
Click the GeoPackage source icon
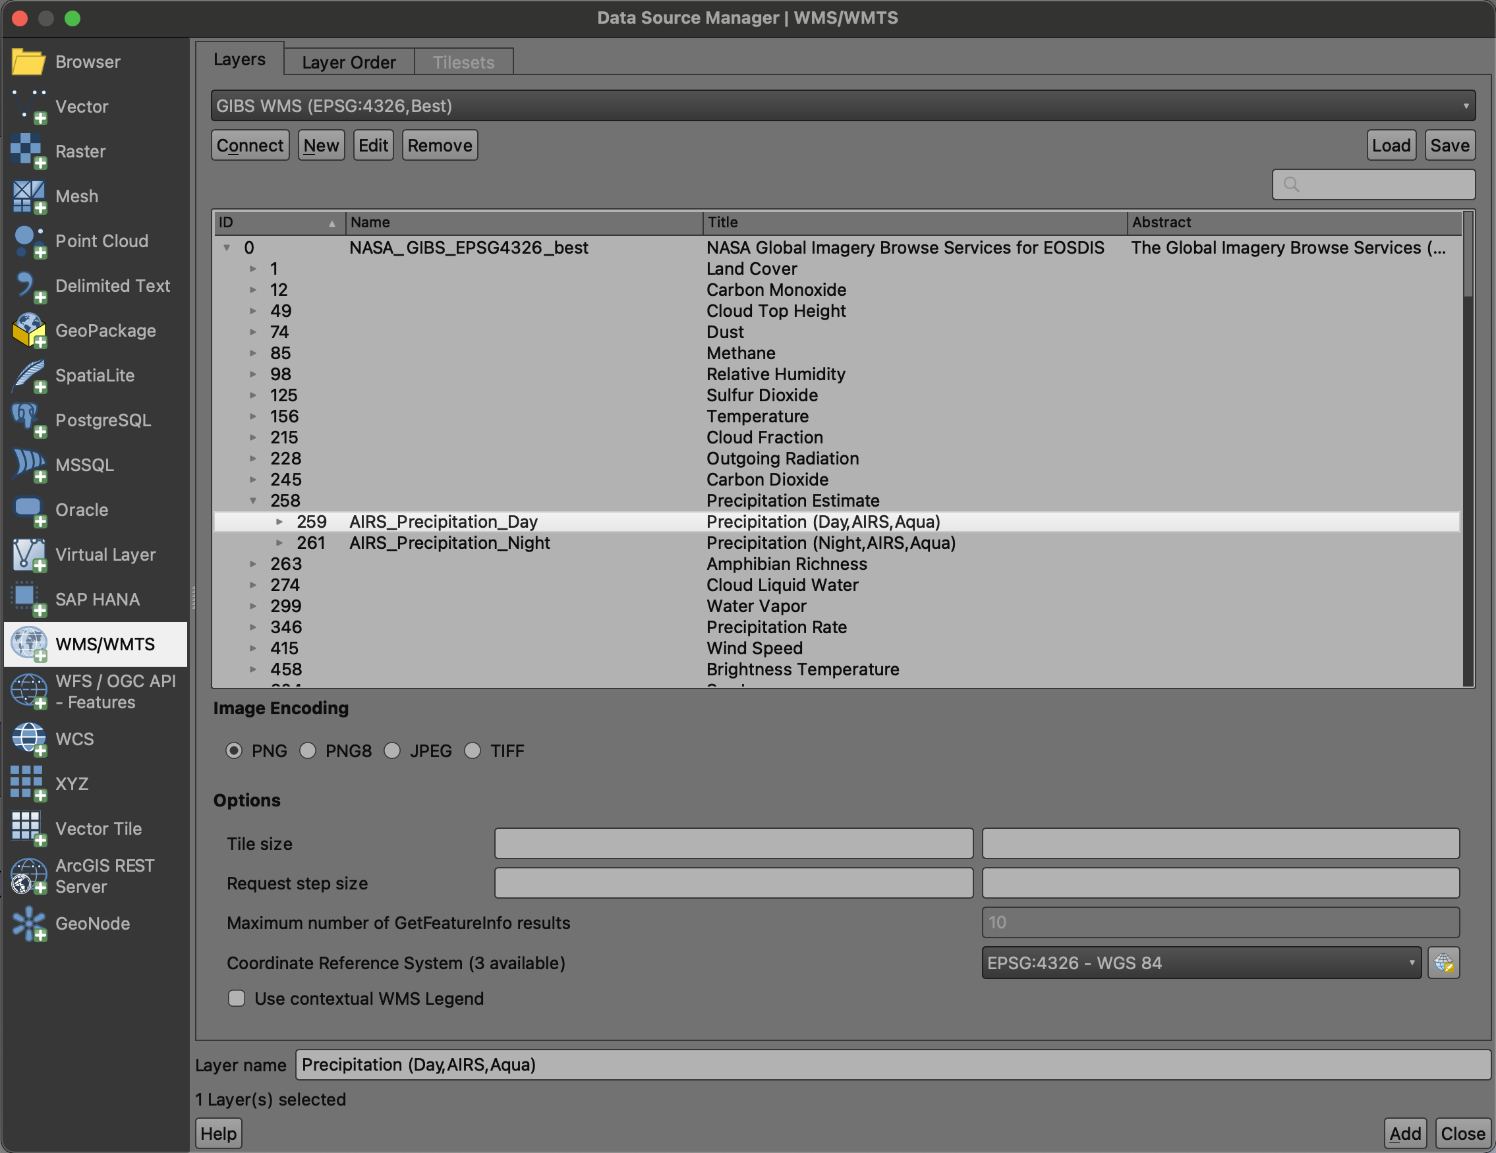[x=29, y=329]
